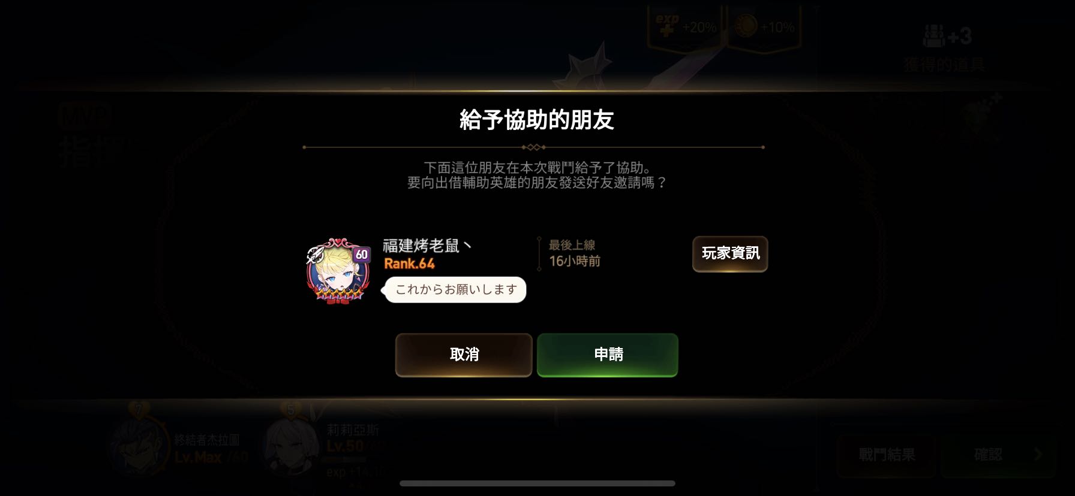1075x496 pixels.
Task: Tap the これからお願いします speech bubble
Action: [455, 290]
